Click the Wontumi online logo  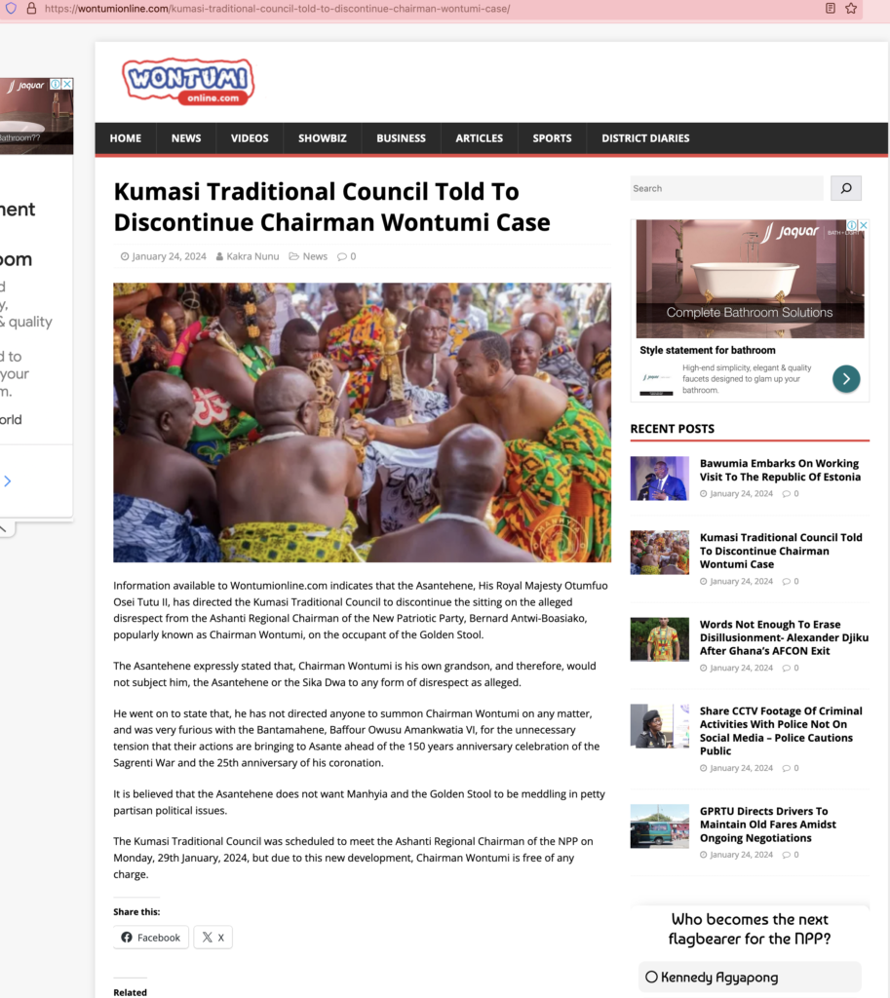tap(188, 82)
